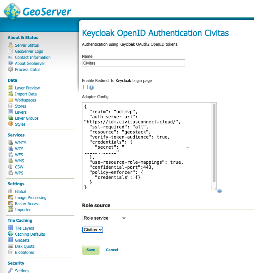Screen dimensions: 254x273
Task: Click the Caching Defaults globe icon
Action: (10, 234)
